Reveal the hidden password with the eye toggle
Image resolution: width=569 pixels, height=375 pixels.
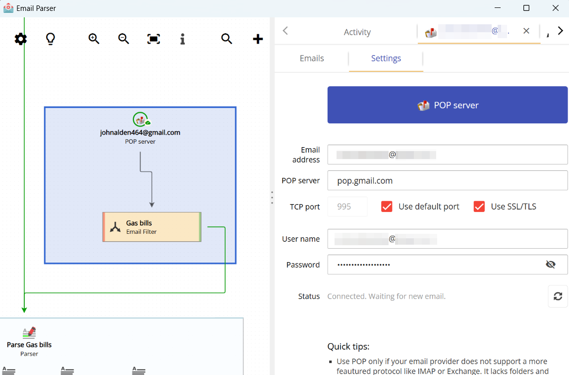pos(551,265)
